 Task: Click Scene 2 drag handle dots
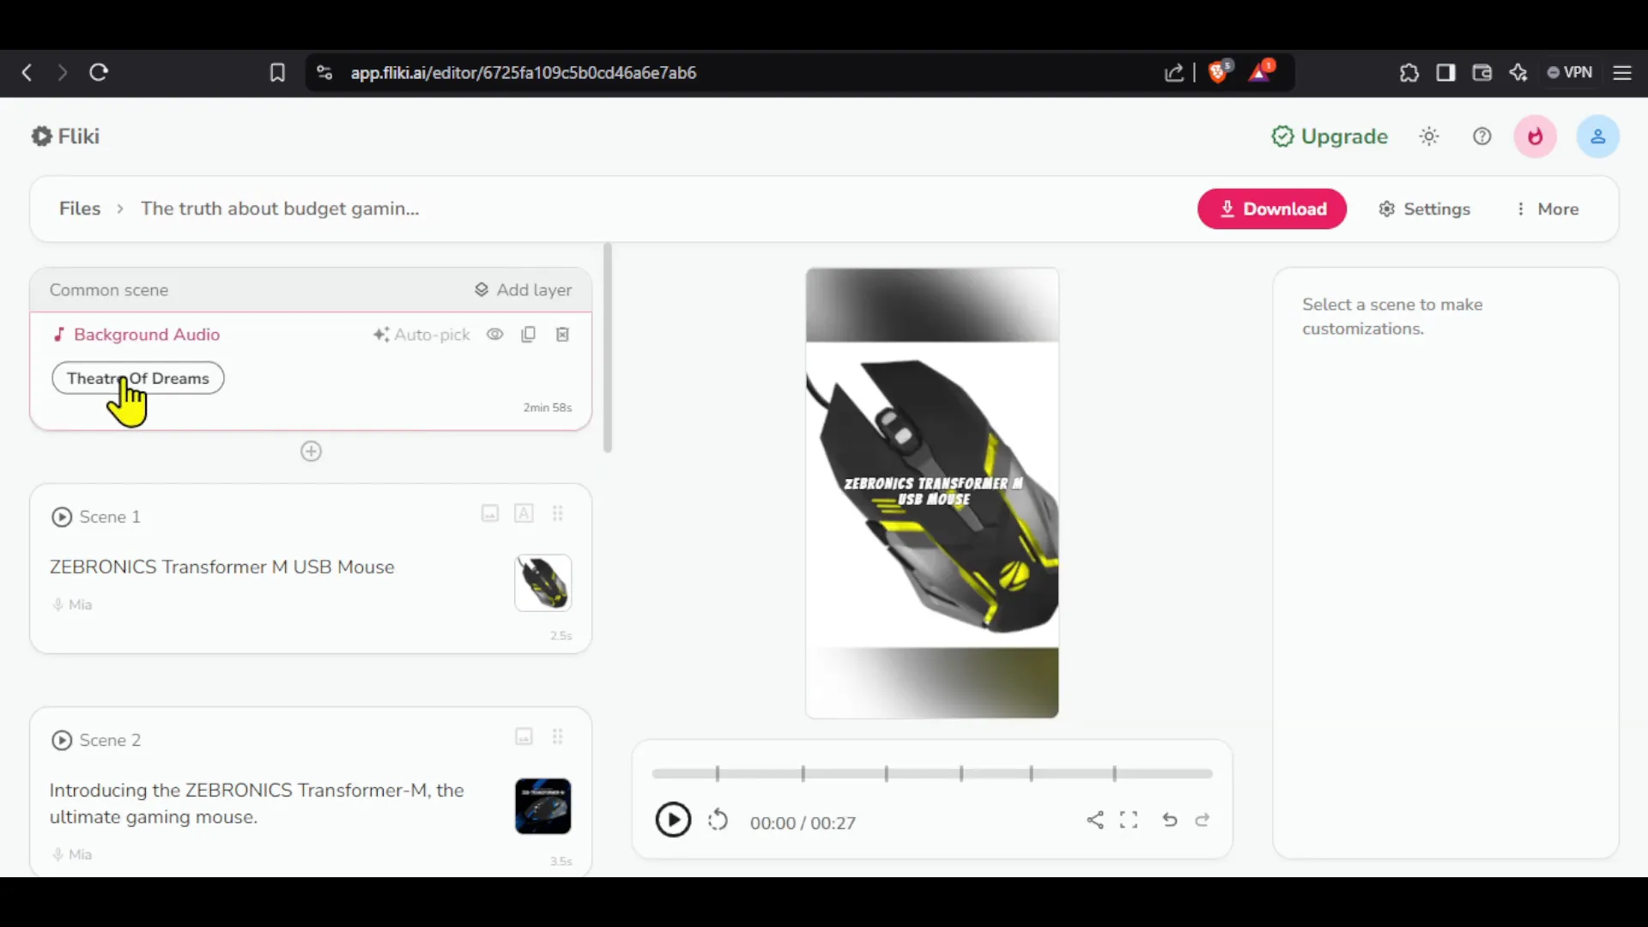(558, 736)
